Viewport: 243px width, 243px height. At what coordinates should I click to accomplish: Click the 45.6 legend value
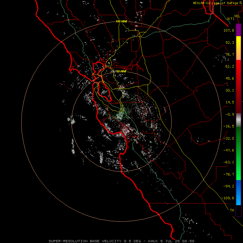coord(230,78)
